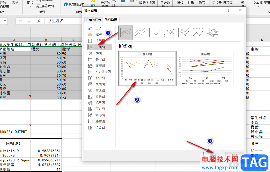Select column header B
Image resolution: width=270 pixels, height=172 pixels.
(x=46, y=40)
